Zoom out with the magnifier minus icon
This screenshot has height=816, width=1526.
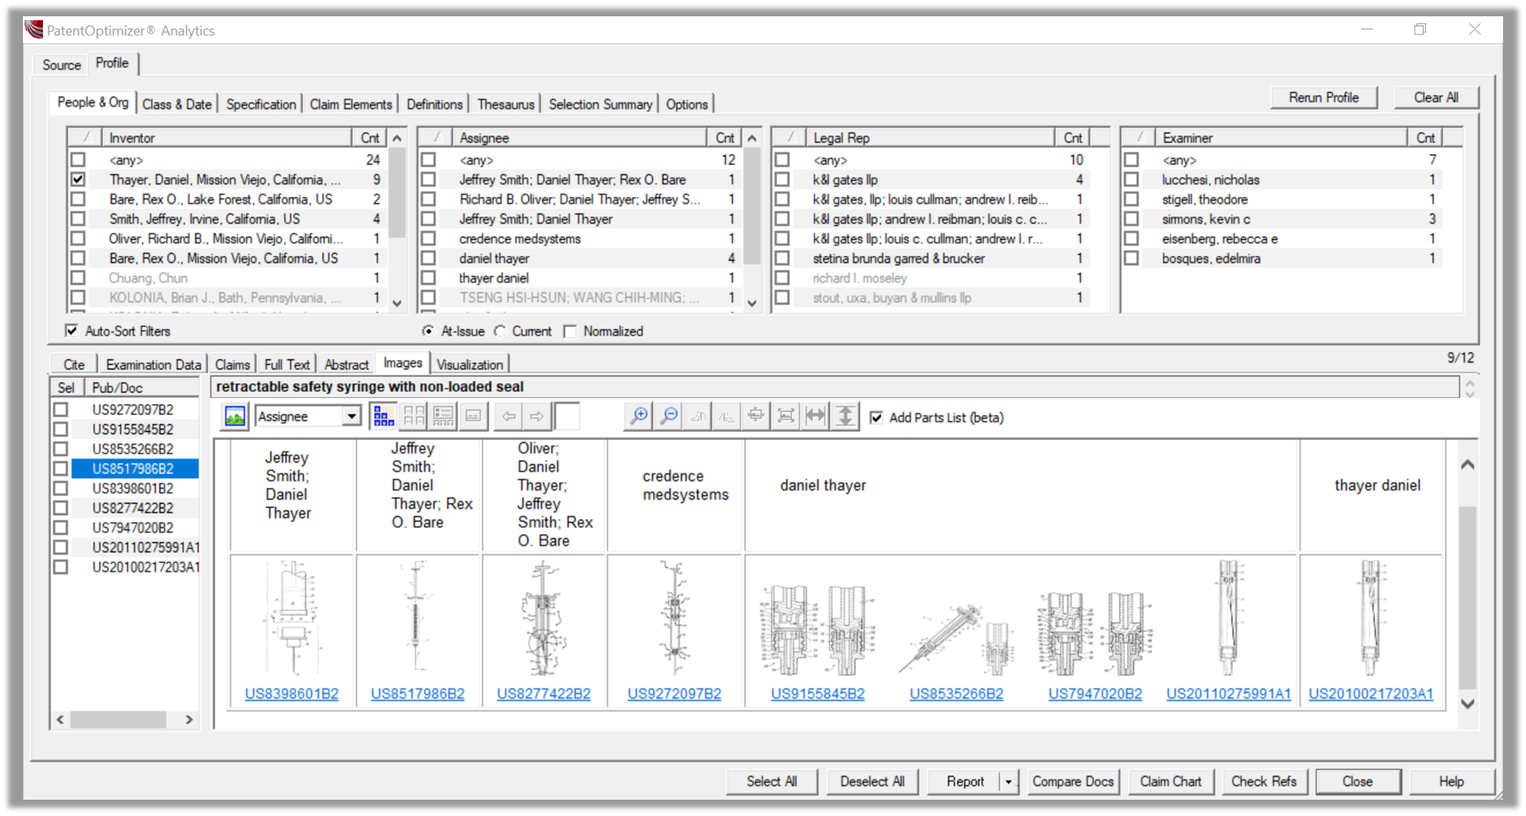click(669, 417)
